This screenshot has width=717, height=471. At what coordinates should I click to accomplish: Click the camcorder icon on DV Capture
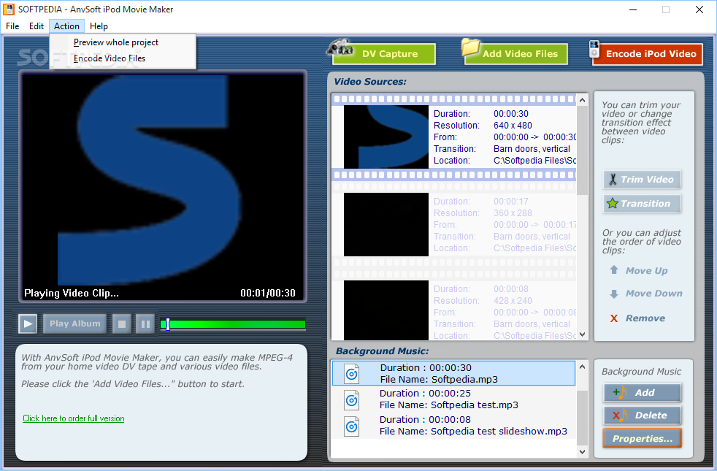340,48
